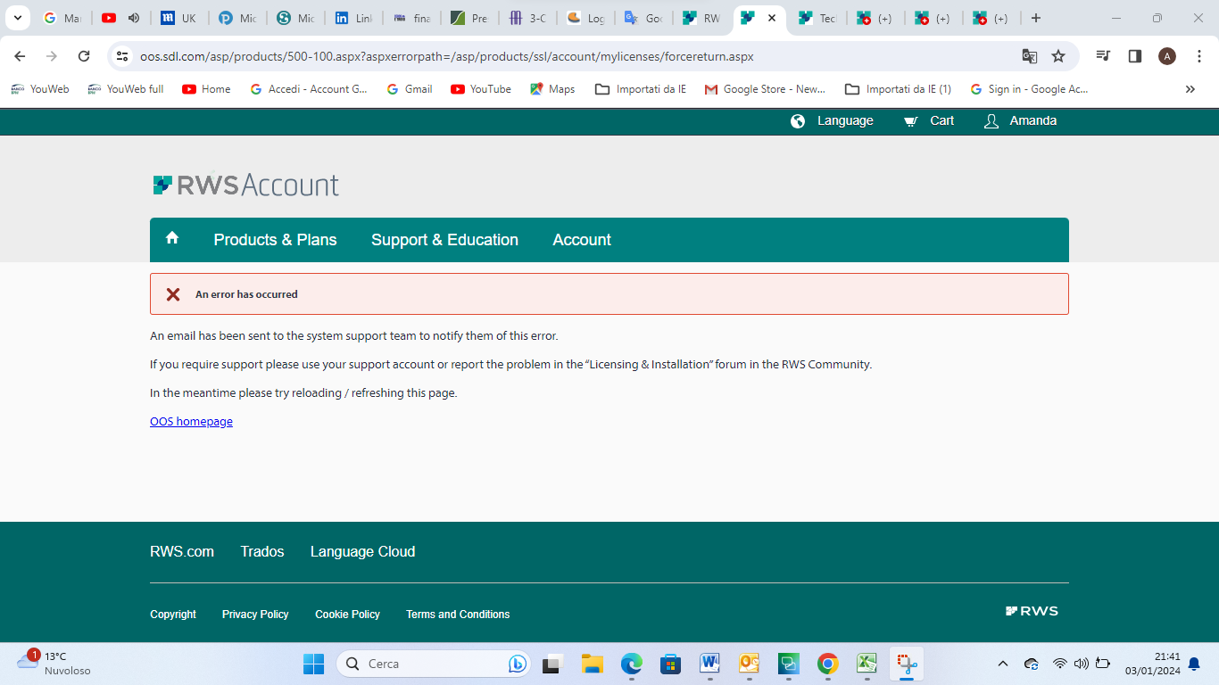Show hidden system tray icons
Screen dimensions: 1219x685
1003,664
